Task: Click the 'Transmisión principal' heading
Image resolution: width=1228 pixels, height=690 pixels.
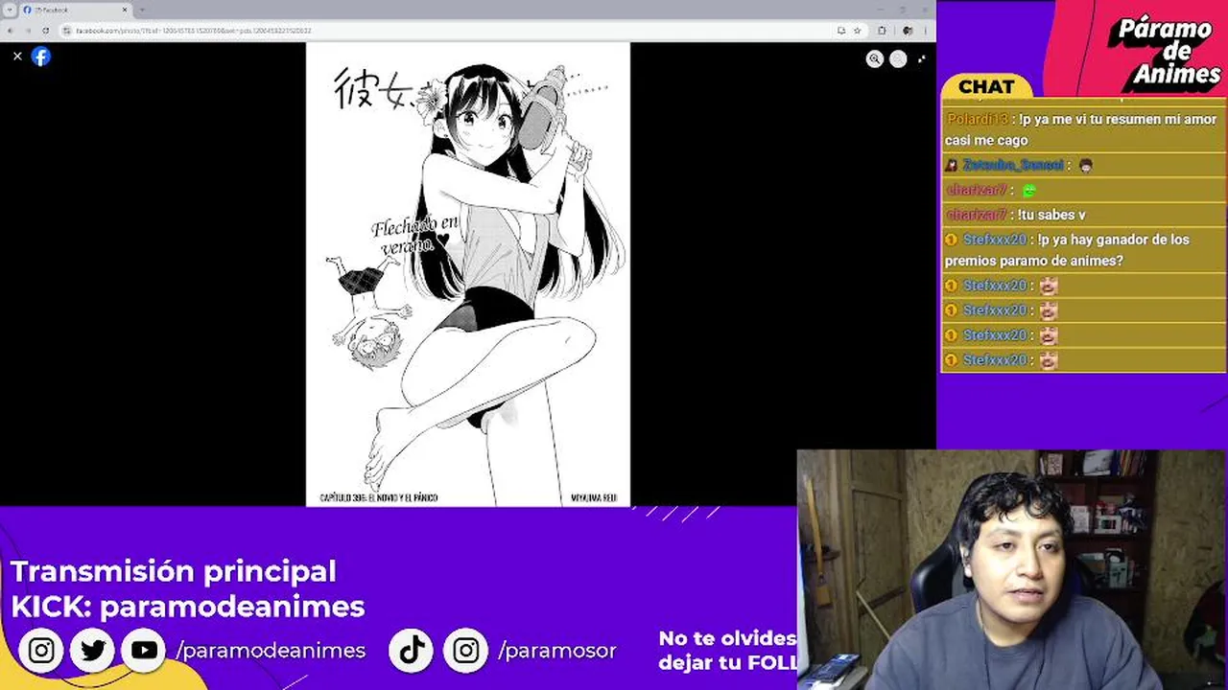Action: pyautogui.click(x=174, y=571)
